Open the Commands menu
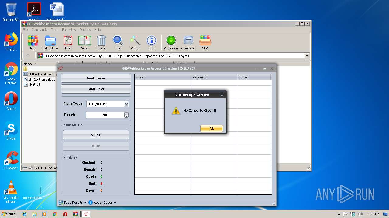Image resolution: width=389 pixels, height=218 pixels. point(39,30)
